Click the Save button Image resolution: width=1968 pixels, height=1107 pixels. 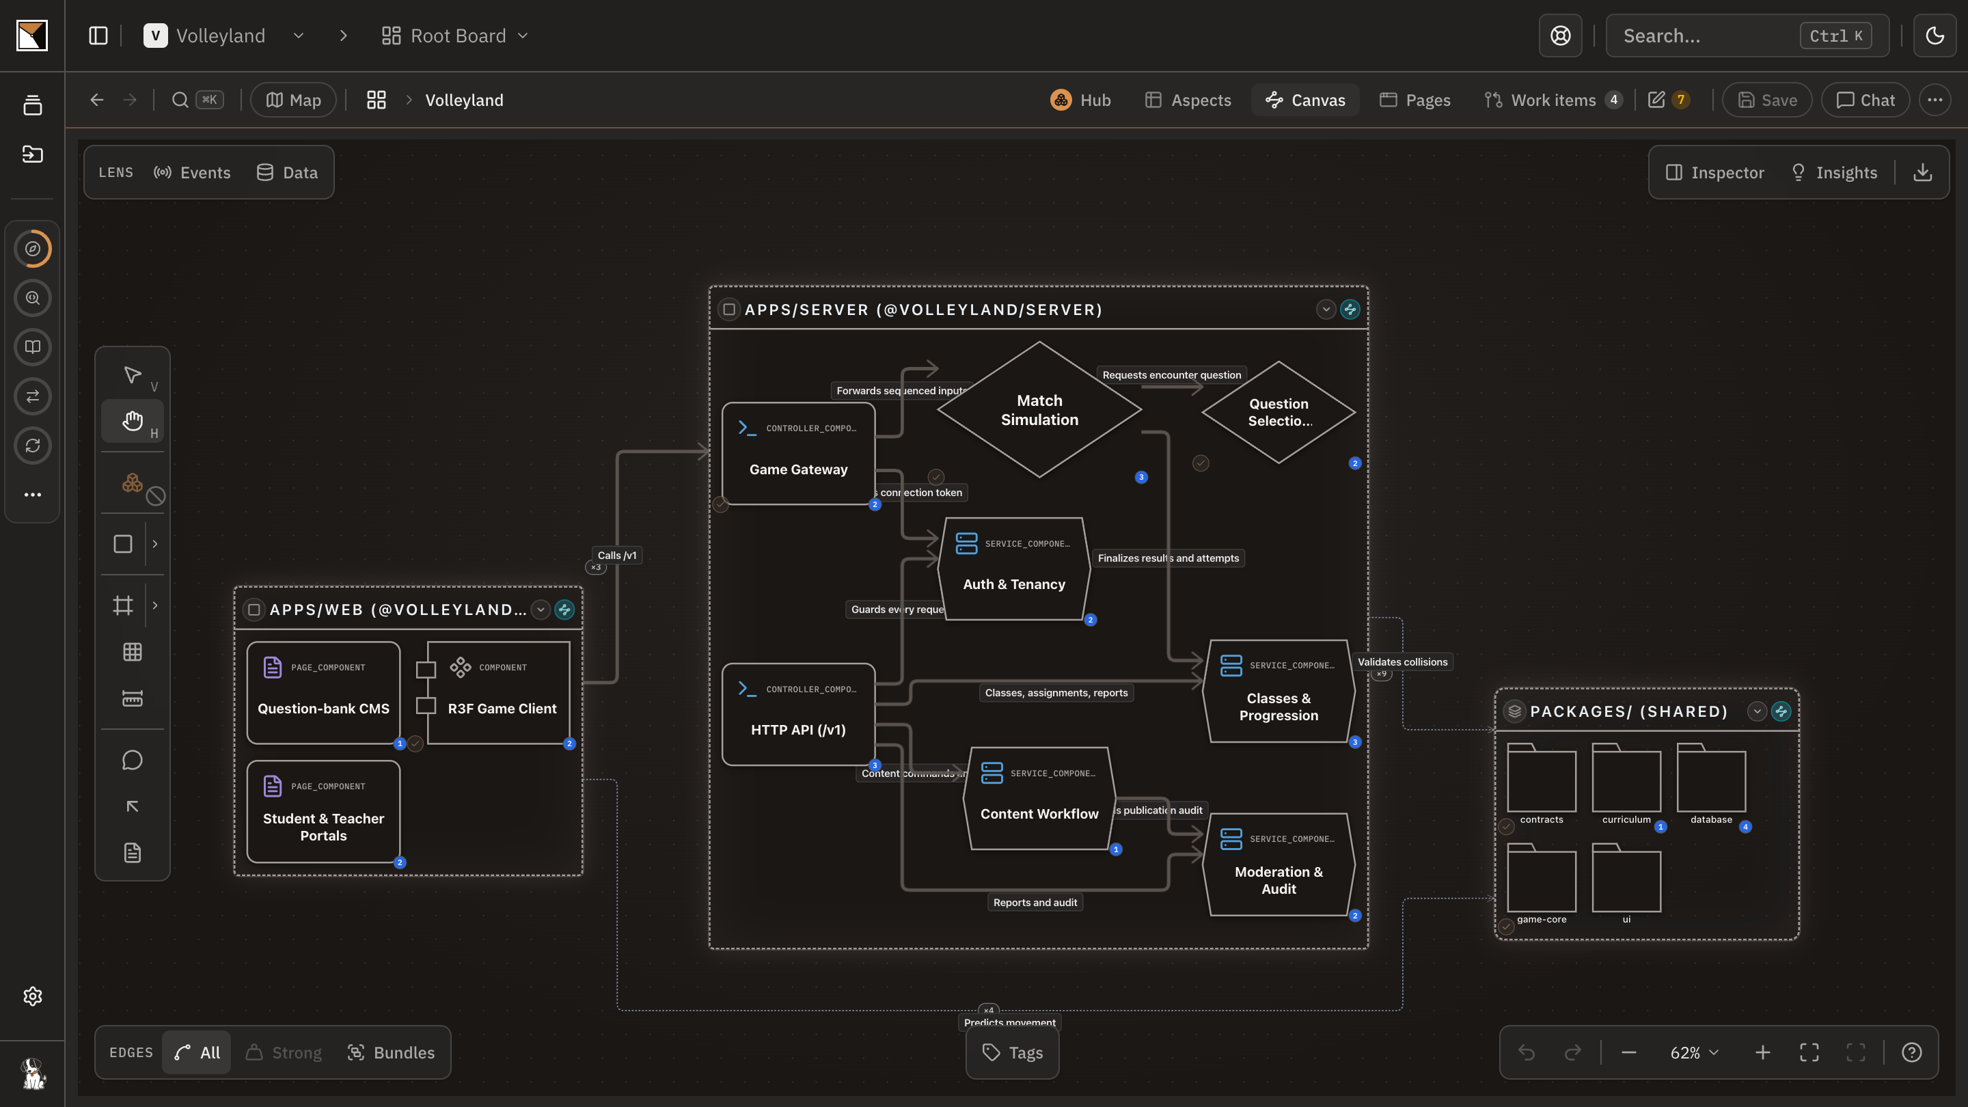(x=1767, y=100)
